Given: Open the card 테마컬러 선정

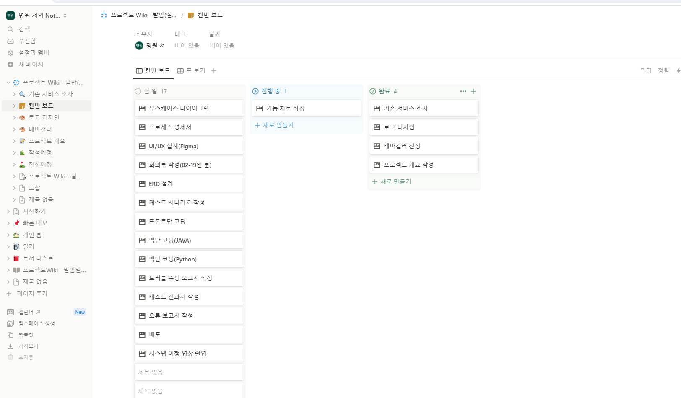Looking at the screenshot, I should (x=424, y=146).
